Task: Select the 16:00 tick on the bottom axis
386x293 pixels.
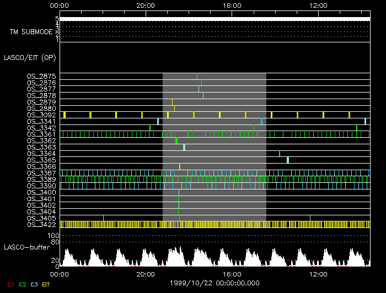Action: click(x=231, y=274)
